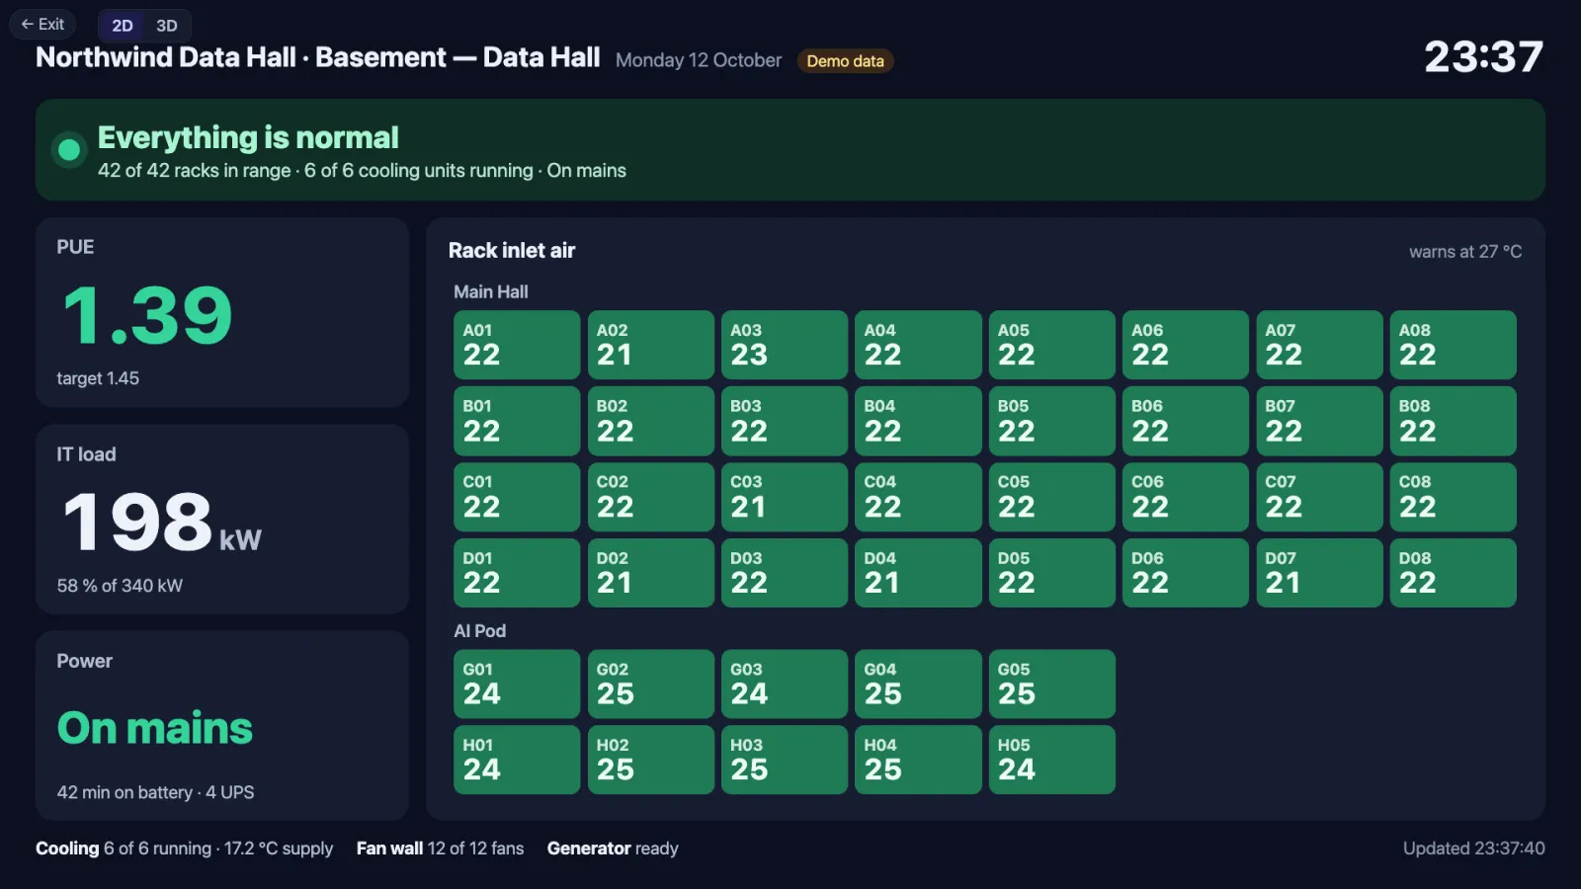1581x889 pixels.
Task: Click the Cooling 6 of 6 running status
Action: tap(184, 849)
